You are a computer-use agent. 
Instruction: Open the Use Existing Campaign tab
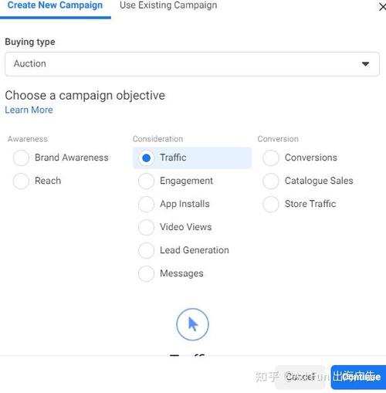tap(168, 5)
